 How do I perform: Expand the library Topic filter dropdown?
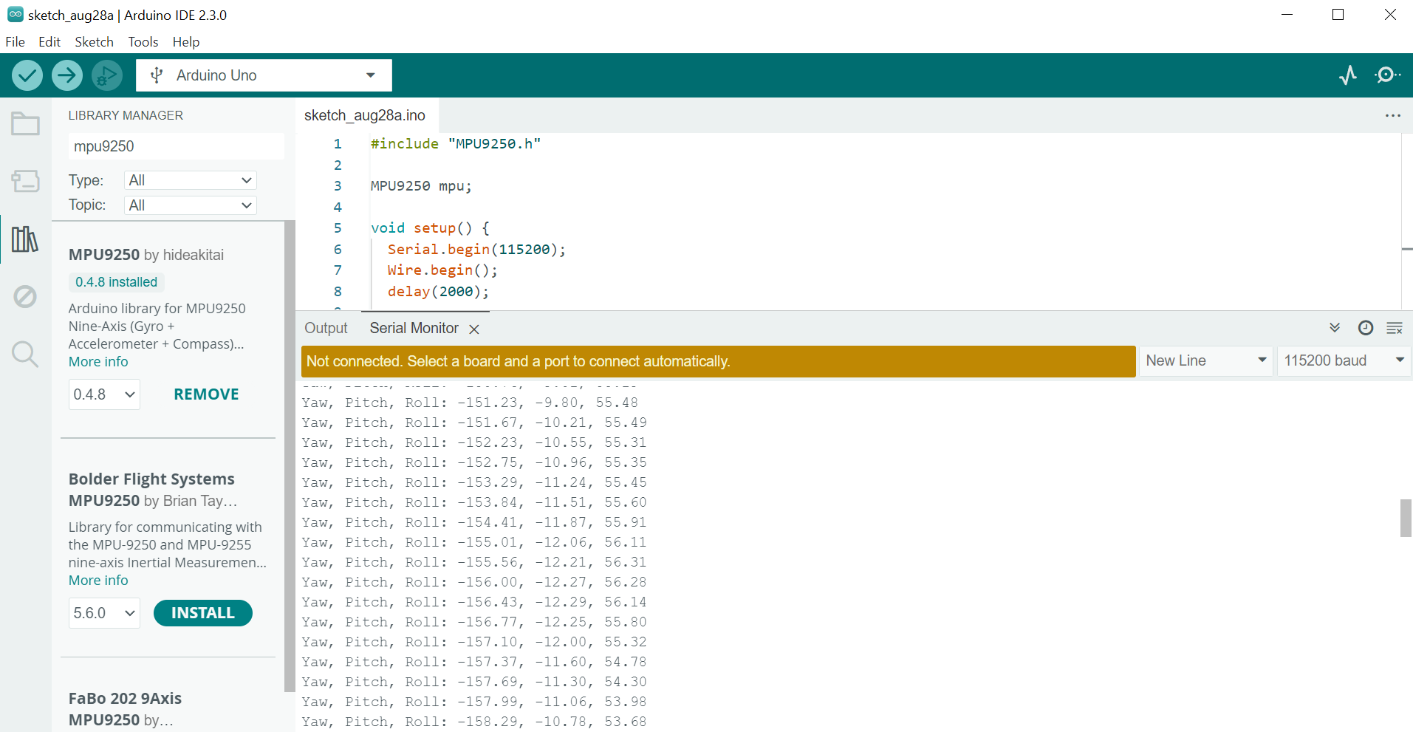tap(191, 205)
